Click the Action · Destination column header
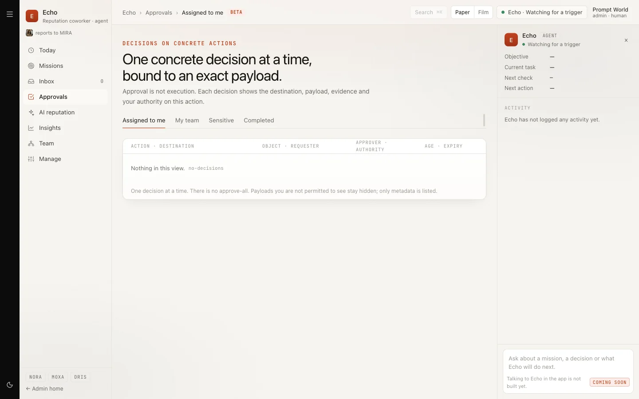Screen dimensions: 639x399 pos(162,146)
